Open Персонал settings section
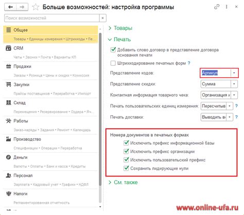This screenshot has height=215, width=244. [50, 180]
